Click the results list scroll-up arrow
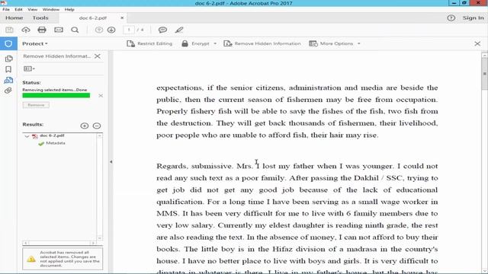The width and height of the screenshot is (488, 274). [x=100, y=135]
